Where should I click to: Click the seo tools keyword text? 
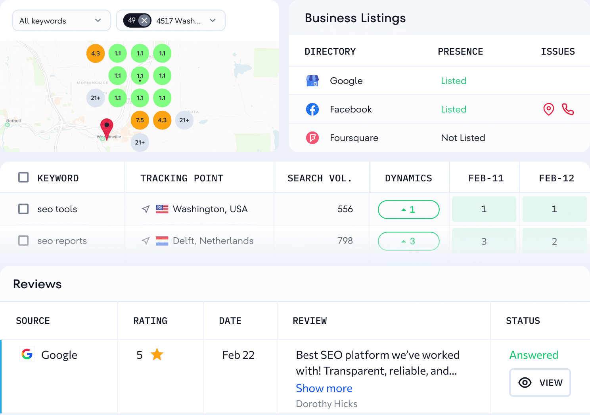[57, 209]
